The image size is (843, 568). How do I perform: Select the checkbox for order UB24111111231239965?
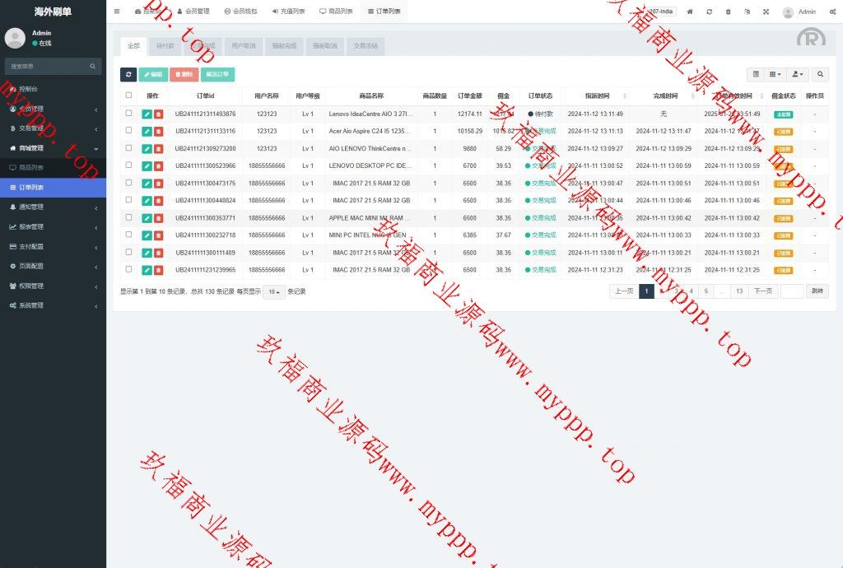pos(128,269)
